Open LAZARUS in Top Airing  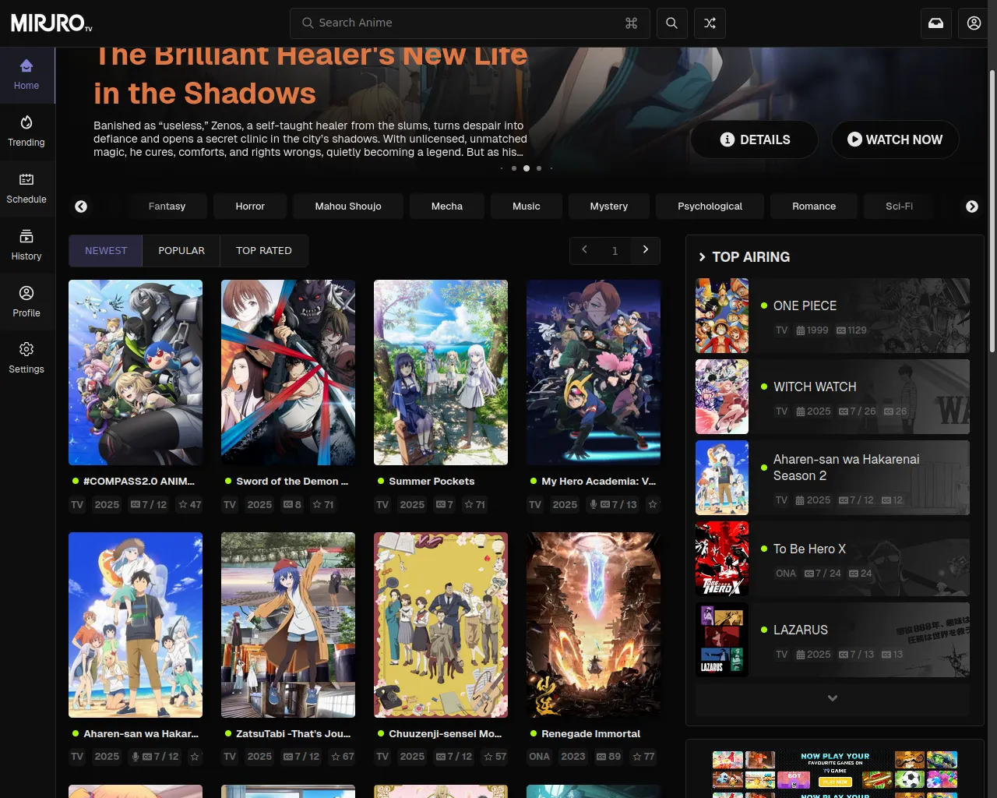point(833,640)
